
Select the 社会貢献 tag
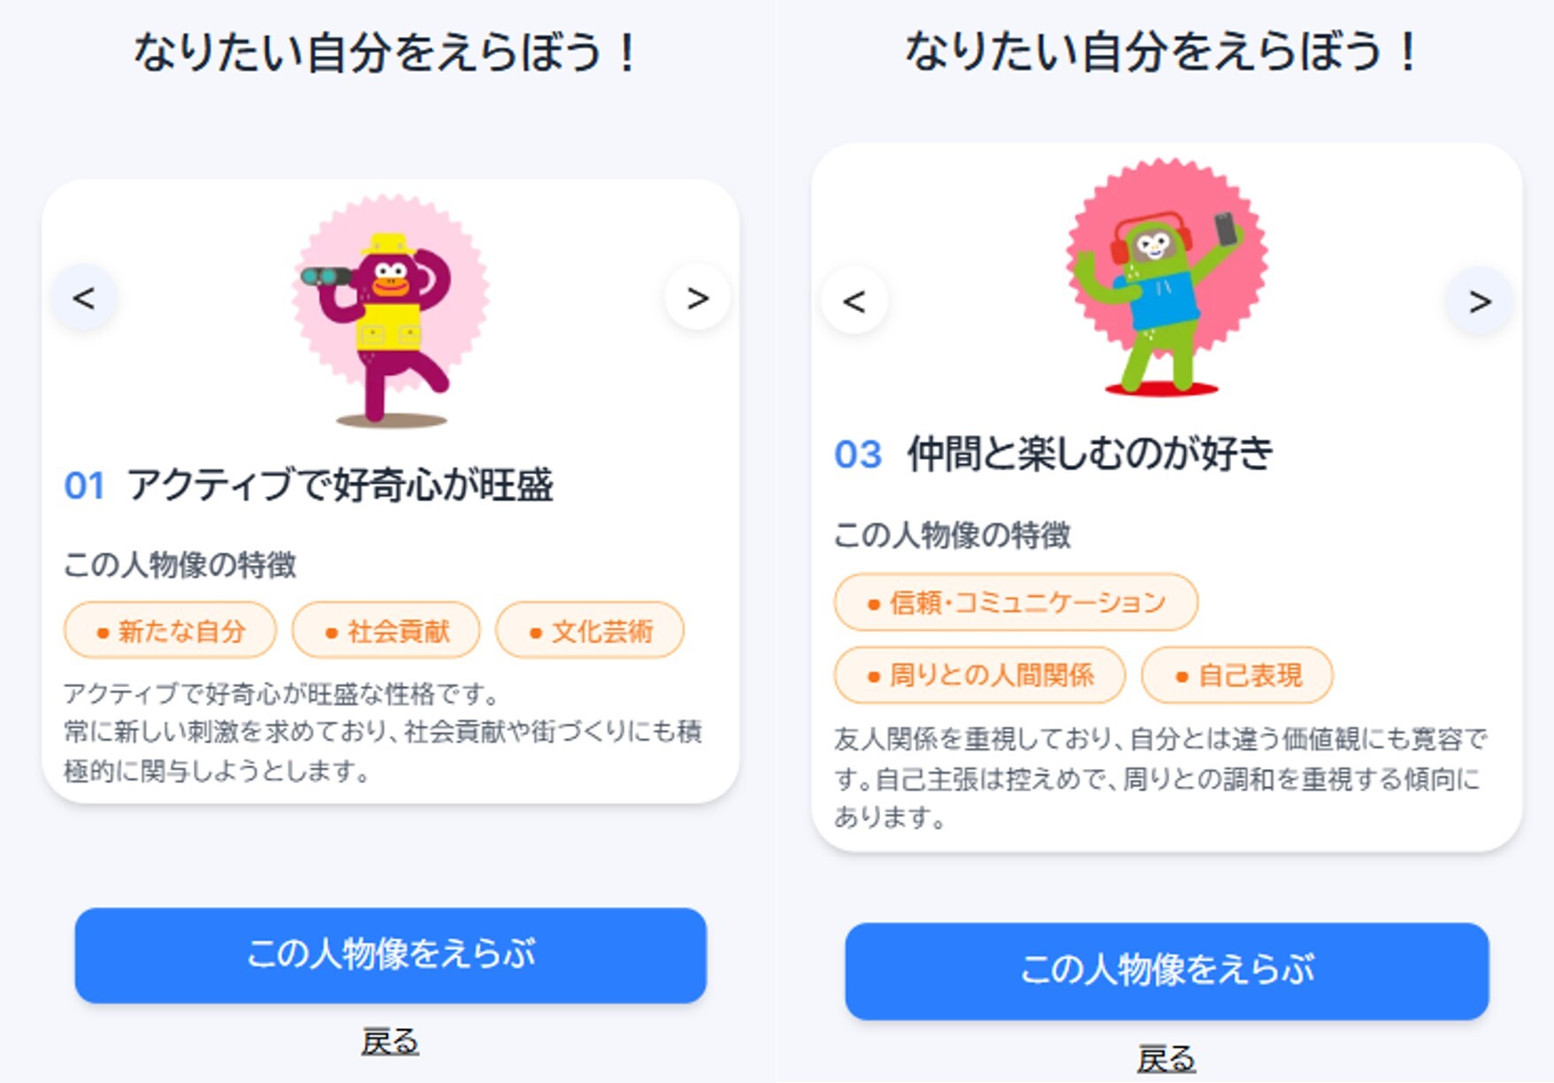387,631
